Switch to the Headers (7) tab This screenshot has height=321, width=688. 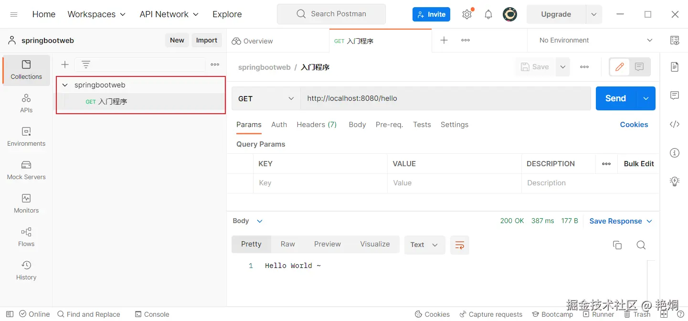tap(317, 125)
